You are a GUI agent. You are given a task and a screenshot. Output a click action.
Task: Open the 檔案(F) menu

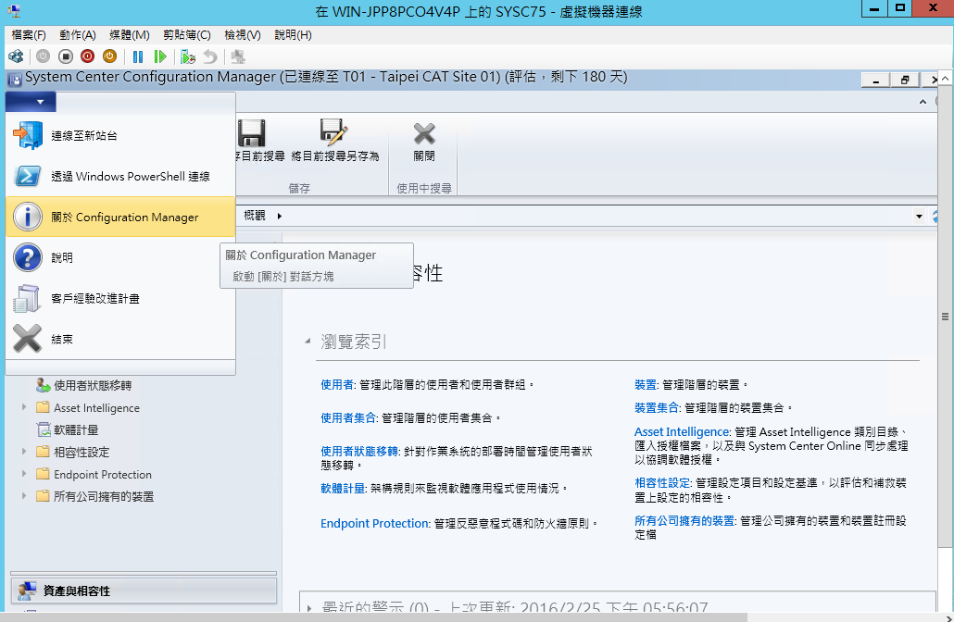point(29,34)
